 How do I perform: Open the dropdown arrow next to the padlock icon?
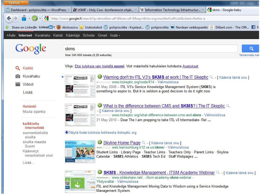click(x=29, y=18)
